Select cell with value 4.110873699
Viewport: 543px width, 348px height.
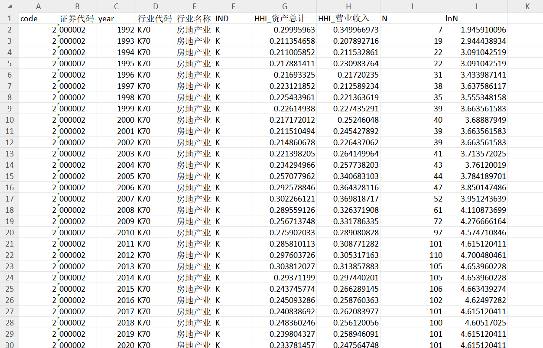click(x=476, y=210)
